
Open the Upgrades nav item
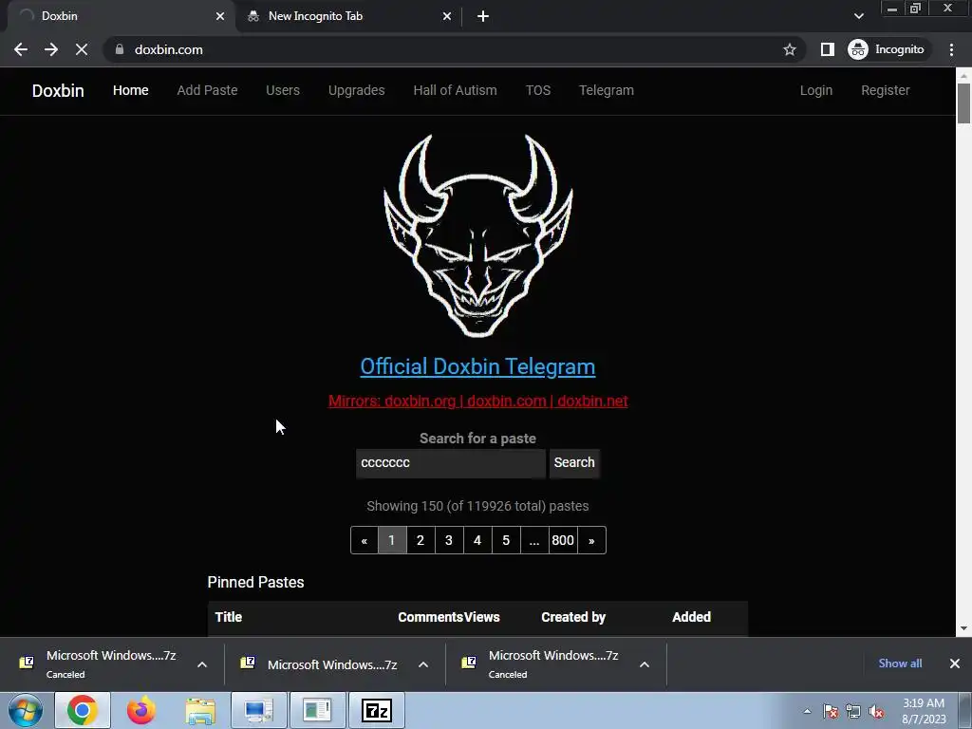[x=357, y=90]
